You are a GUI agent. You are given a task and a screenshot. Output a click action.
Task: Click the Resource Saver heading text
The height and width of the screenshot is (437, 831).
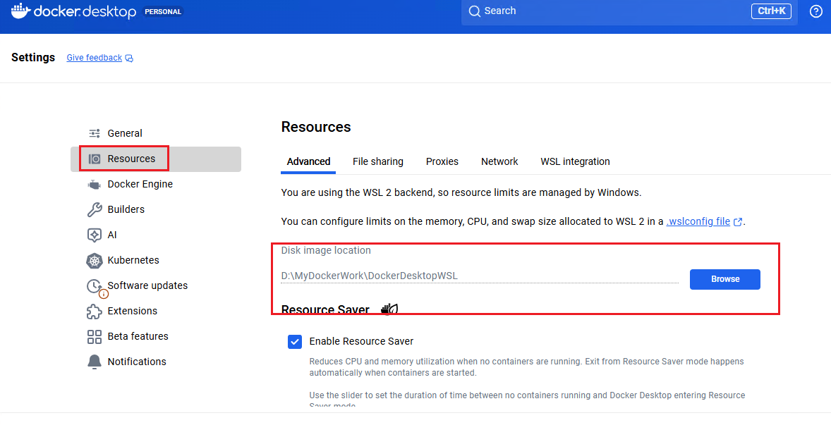[325, 309]
